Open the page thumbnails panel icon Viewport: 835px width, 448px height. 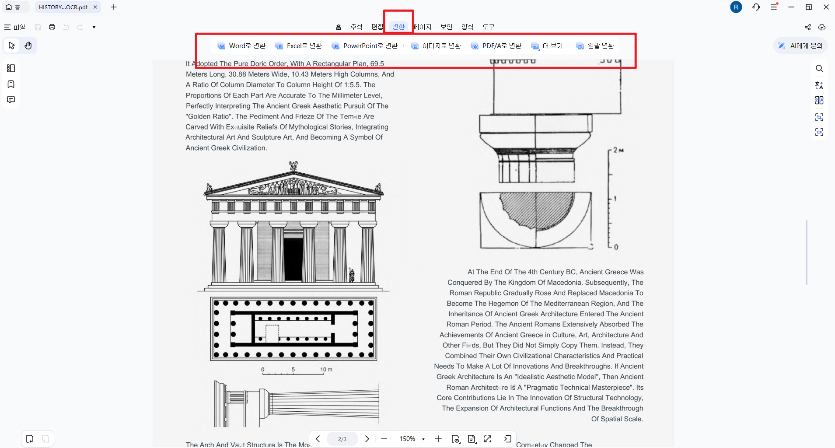[11, 68]
